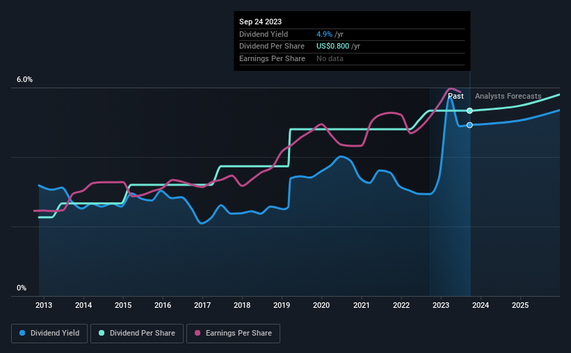Click the 2013 x-axis label

tap(44, 305)
